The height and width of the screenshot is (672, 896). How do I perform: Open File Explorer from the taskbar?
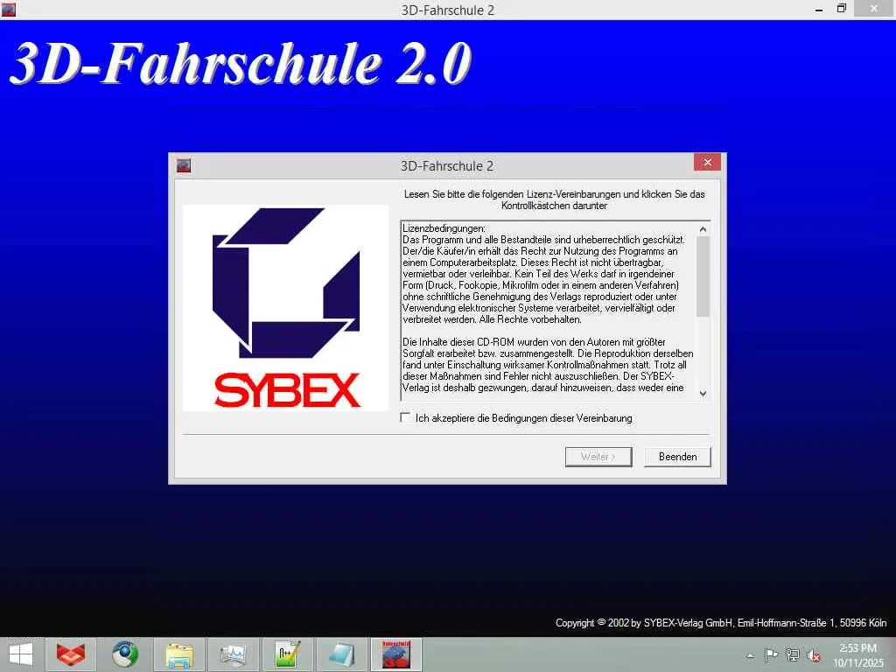[x=178, y=654]
